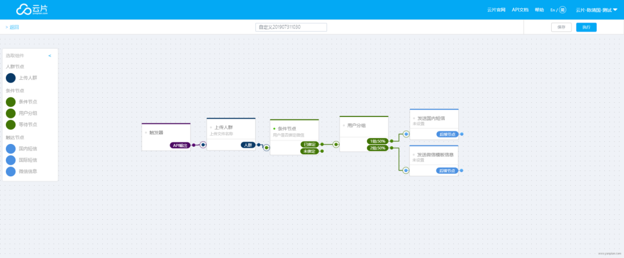The height and width of the screenshot is (258, 624).
Task: Choose the 国际短信 component icon
Action: tap(11, 160)
